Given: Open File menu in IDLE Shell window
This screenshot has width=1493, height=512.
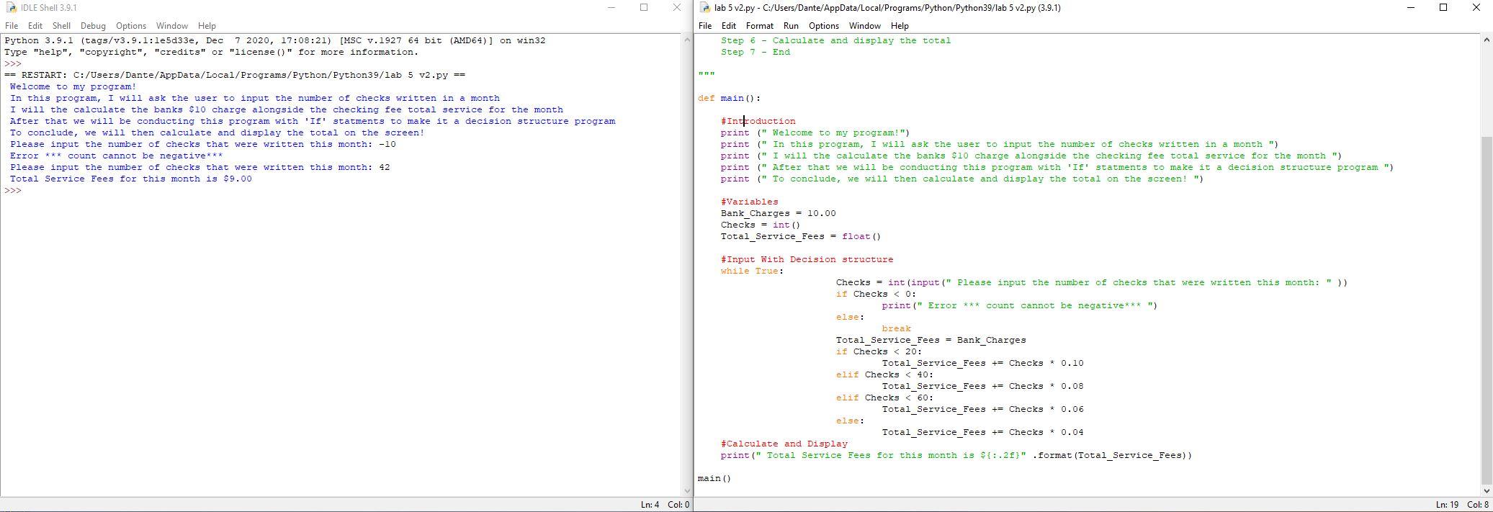Looking at the screenshot, I should click(x=12, y=25).
